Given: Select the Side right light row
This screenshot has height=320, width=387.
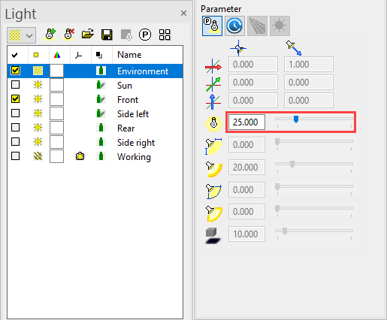Looking at the screenshot, I should [x=95, y=142].
